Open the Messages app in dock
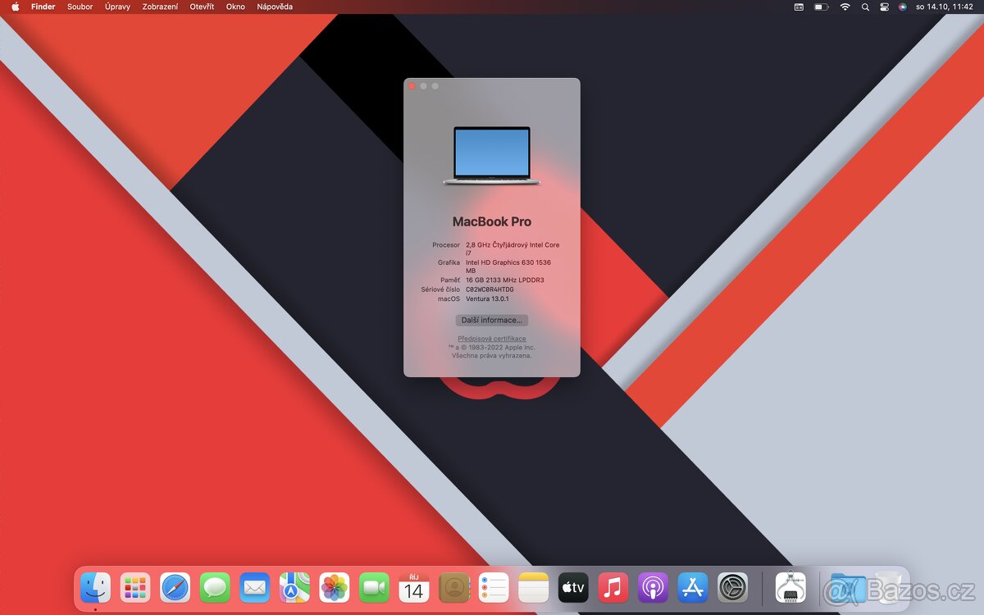Viewport: 984px width, 615px height. pos(215,588)
